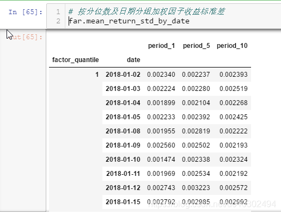Select the 2018-01-04 date row label
Image resolution: width=281 pixels, height=214 pixels.
point(123,103)
